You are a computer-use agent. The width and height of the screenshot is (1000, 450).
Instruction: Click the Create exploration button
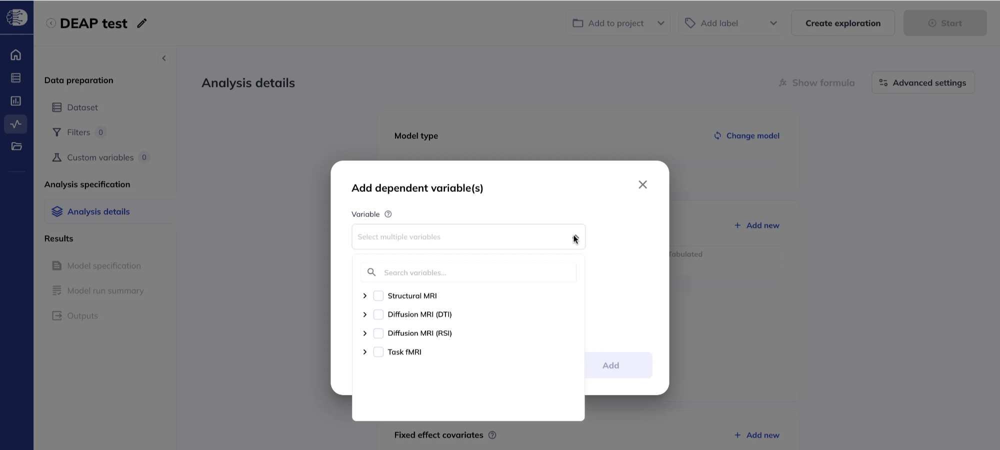843,23
